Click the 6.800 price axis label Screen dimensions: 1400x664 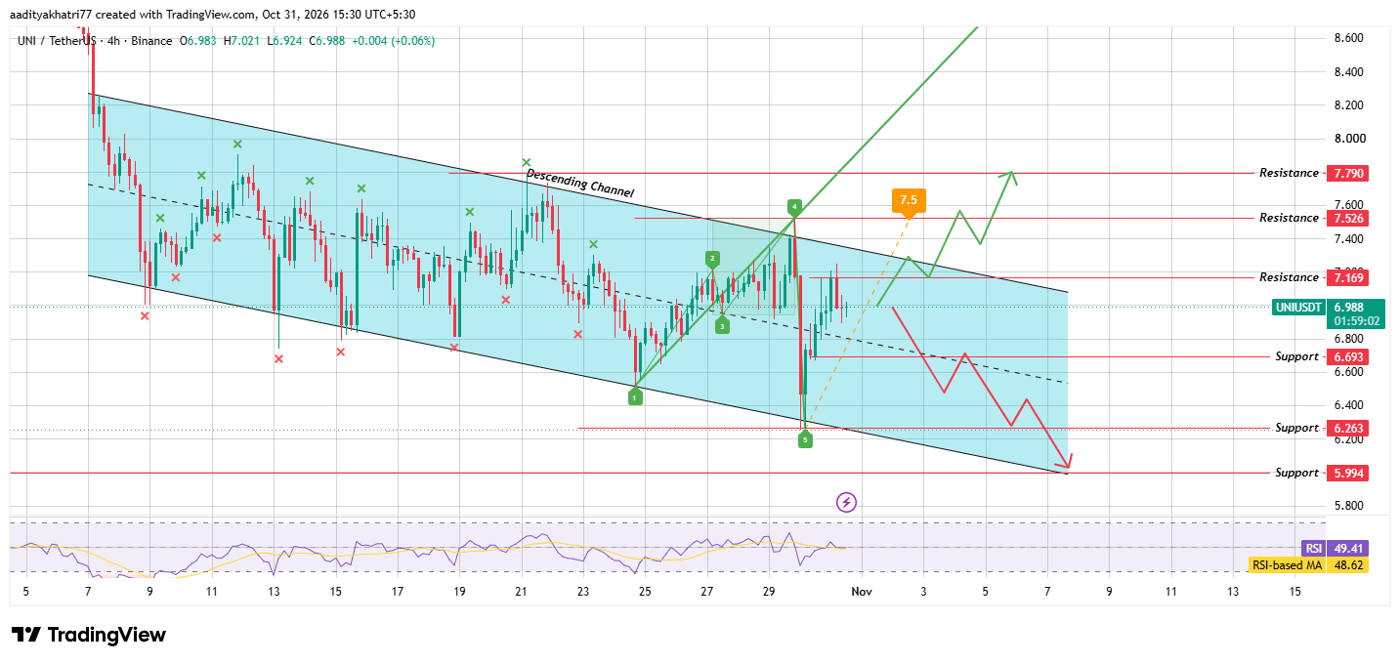pyautogui.click(x=1349, y=339)
